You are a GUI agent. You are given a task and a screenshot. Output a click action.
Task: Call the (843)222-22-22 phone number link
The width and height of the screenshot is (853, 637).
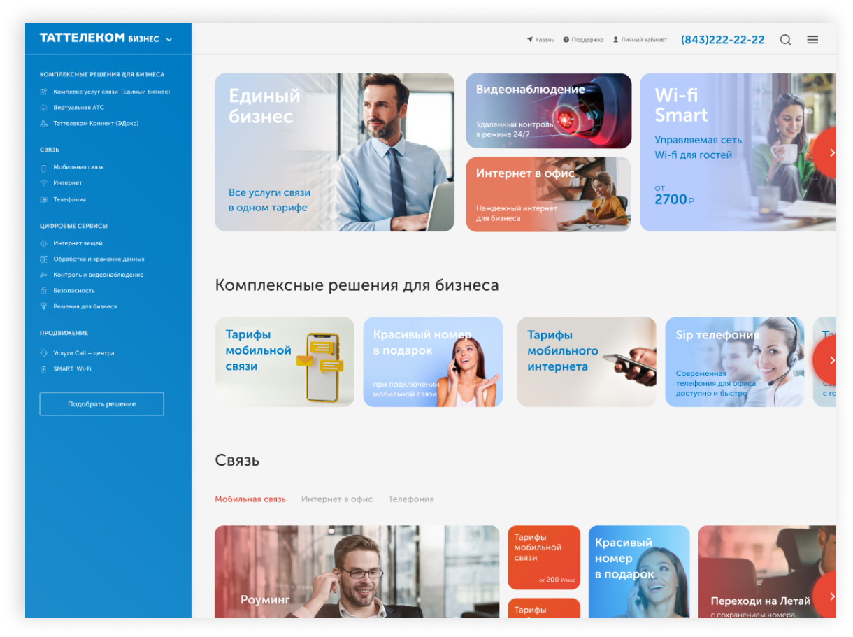[x=723, y=40]
